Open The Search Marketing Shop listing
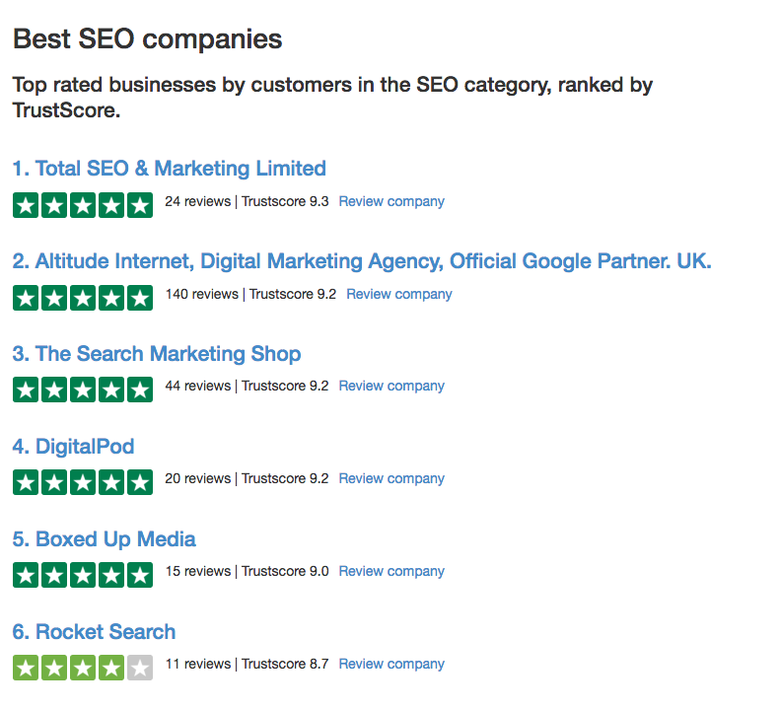 (x=157, y=354)
